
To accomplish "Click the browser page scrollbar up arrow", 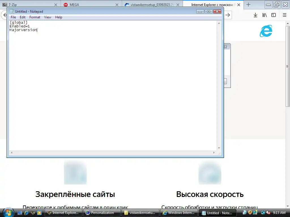I will click(x=287, y=23).
